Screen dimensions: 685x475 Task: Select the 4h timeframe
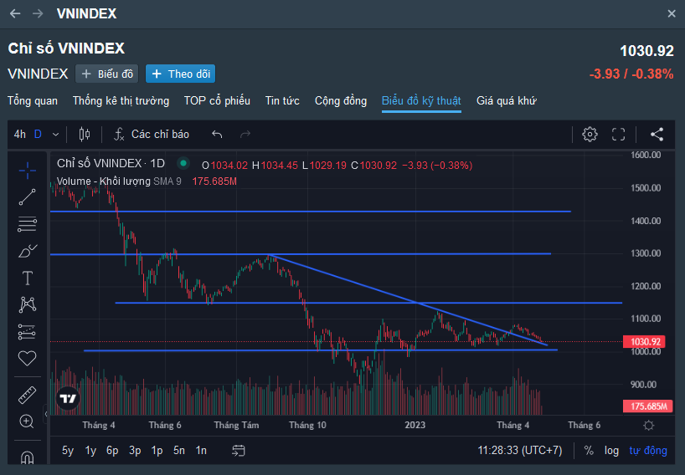click(19, 135)
